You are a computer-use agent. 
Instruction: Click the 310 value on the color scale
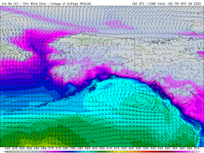pyautogui.click(x=109, y=148)
